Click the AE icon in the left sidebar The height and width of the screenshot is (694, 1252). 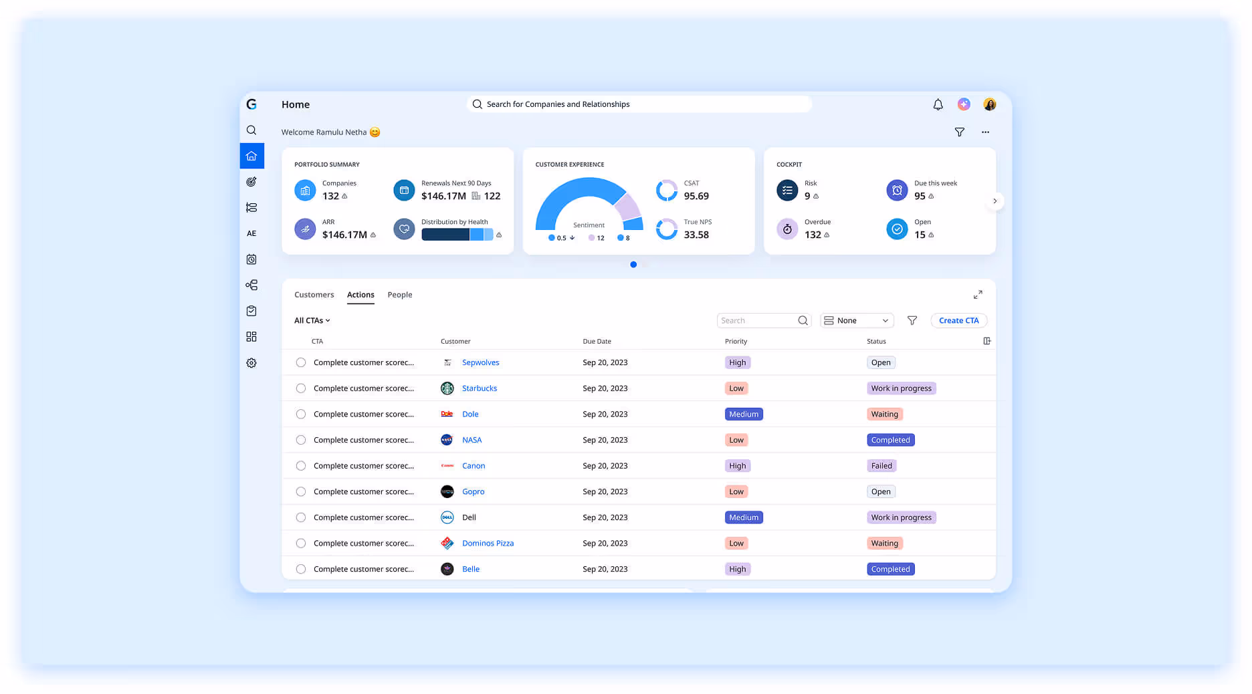pyautogui.click(x=251, y=233)
